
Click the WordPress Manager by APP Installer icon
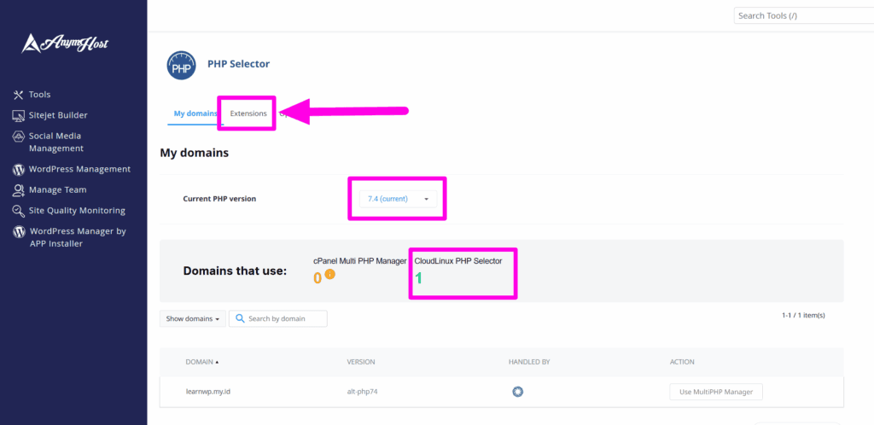click(19, 231)
